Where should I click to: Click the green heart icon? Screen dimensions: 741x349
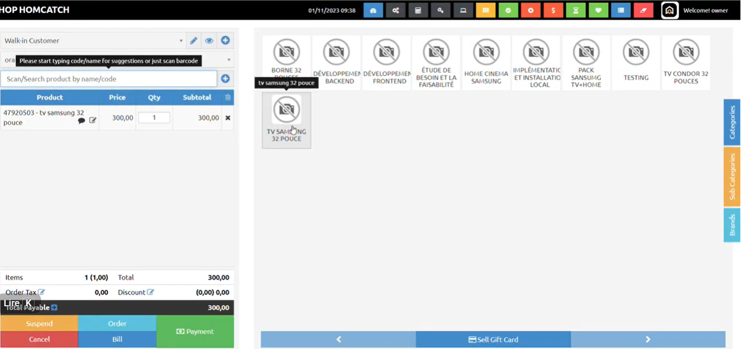pos(598,11)
